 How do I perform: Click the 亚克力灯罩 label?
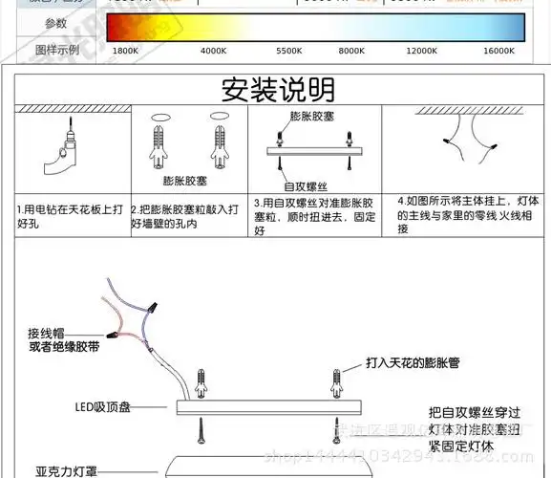(x=66, y=471)
